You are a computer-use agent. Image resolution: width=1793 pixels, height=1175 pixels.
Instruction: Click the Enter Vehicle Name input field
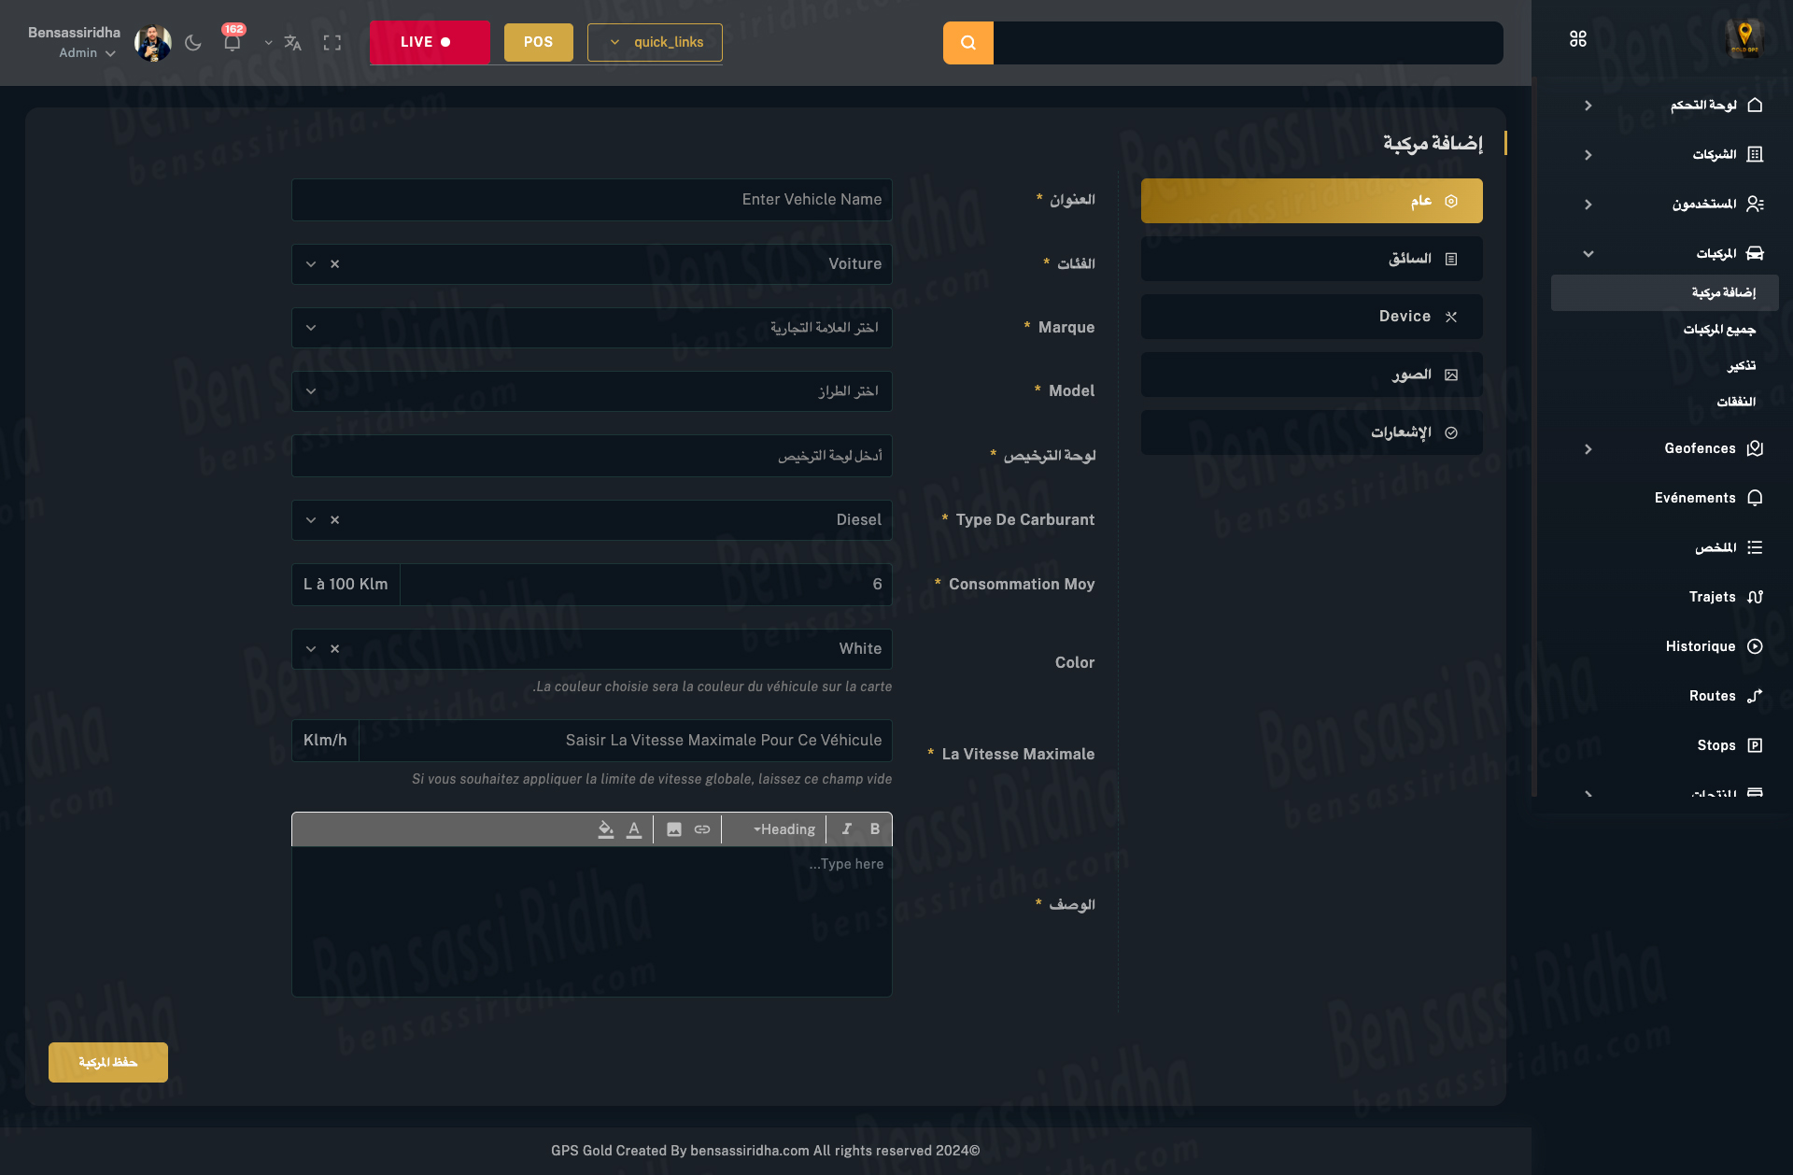pos(591,200)
